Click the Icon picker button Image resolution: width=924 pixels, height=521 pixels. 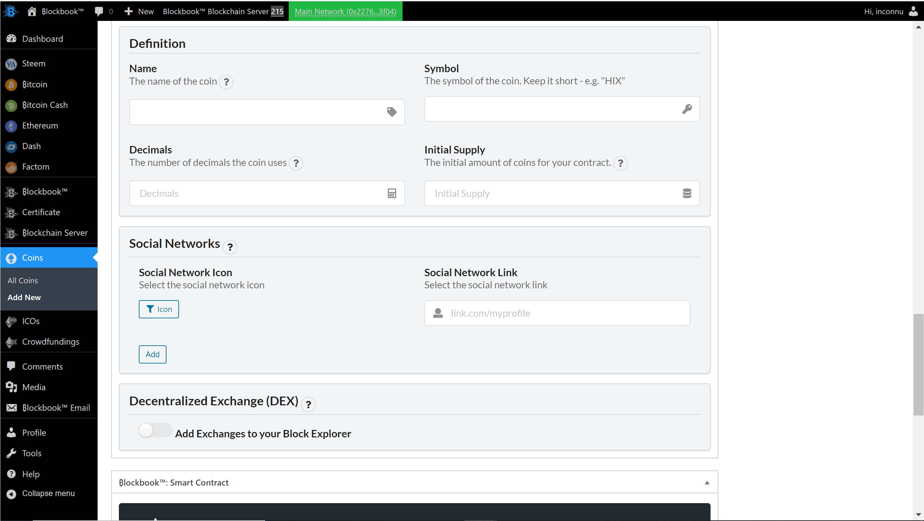click(158, 309)
